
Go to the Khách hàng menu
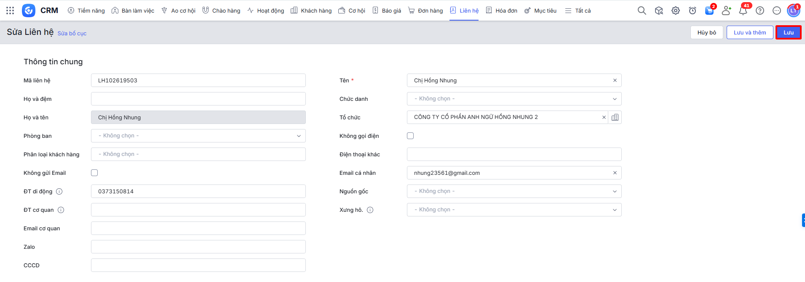tap(311, 11)
